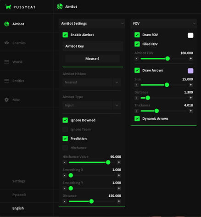
Task: Open the Aimbot Hitbox Nearest dropdown
Action: (x=92, y=82)
